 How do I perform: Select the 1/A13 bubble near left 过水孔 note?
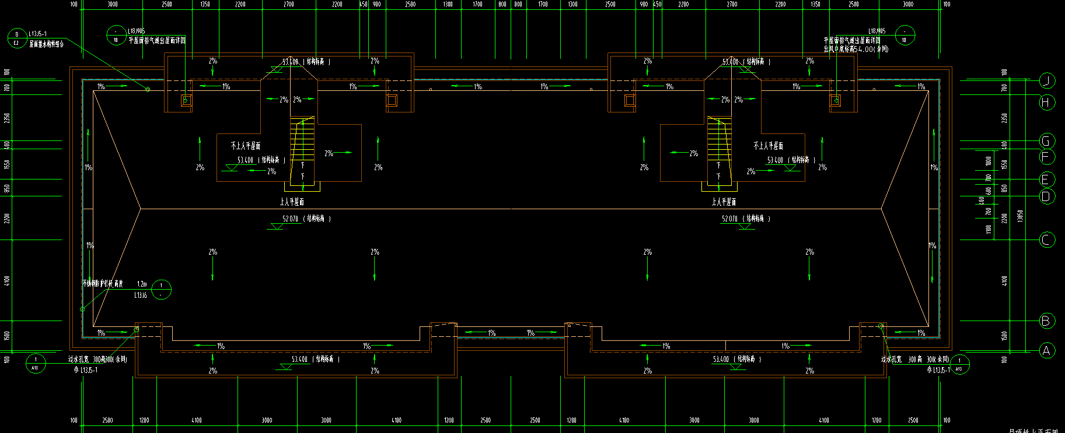click(x=36, y=364)
